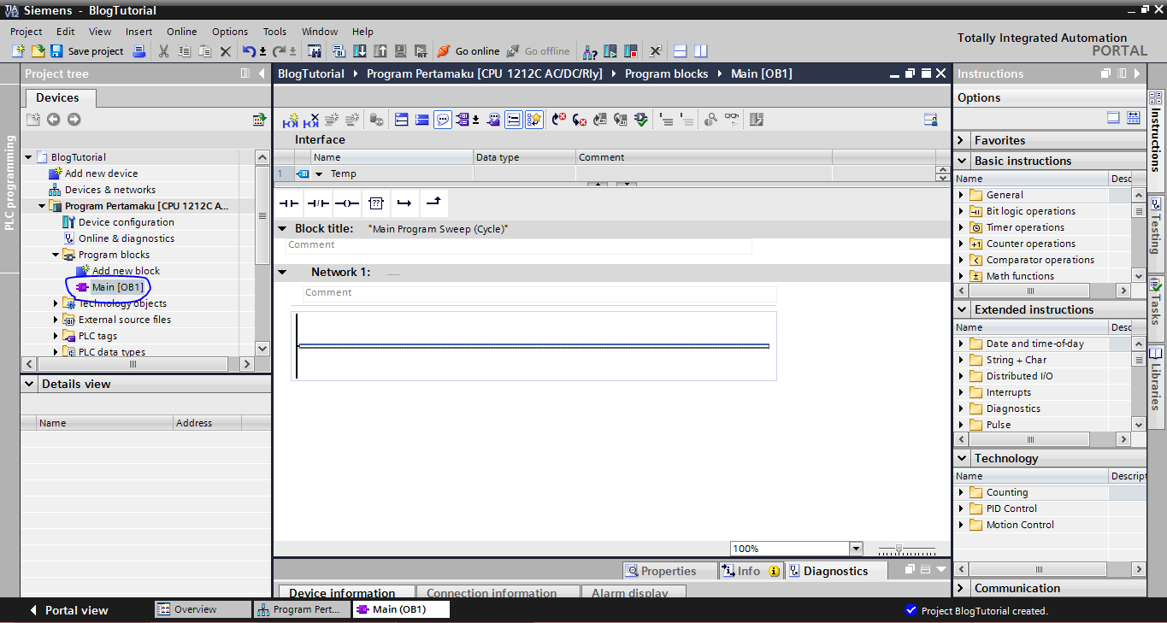The width and height of the screenshot is (1167, 623).
Task: Expand Bit logic operations folder
Action: [x=961, y=211]
